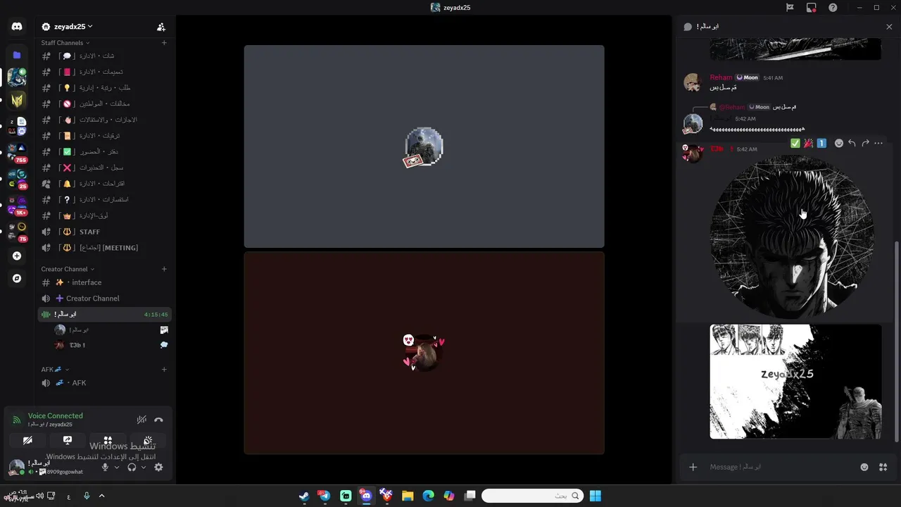Close the voice channel chat panel

point(889,27)
